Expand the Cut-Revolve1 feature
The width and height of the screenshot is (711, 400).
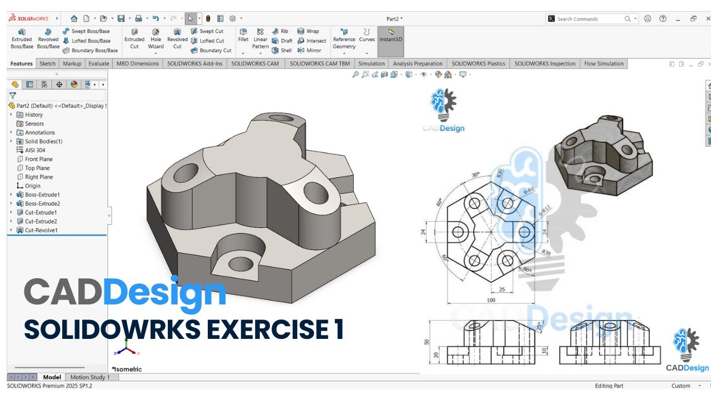pyautogui.click(x=11, y=230)
